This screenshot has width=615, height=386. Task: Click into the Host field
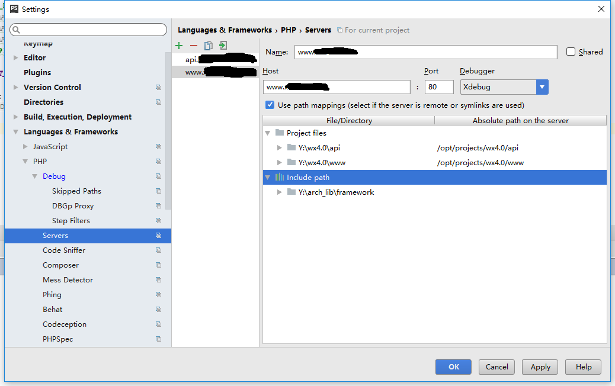(x=337, y=87)
